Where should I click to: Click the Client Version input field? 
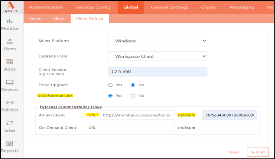[158, 71]
